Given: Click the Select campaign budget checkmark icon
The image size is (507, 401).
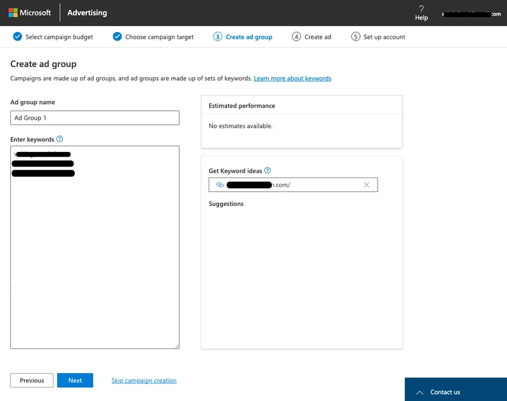Looking at the screenshot, I should pos(17,37).
